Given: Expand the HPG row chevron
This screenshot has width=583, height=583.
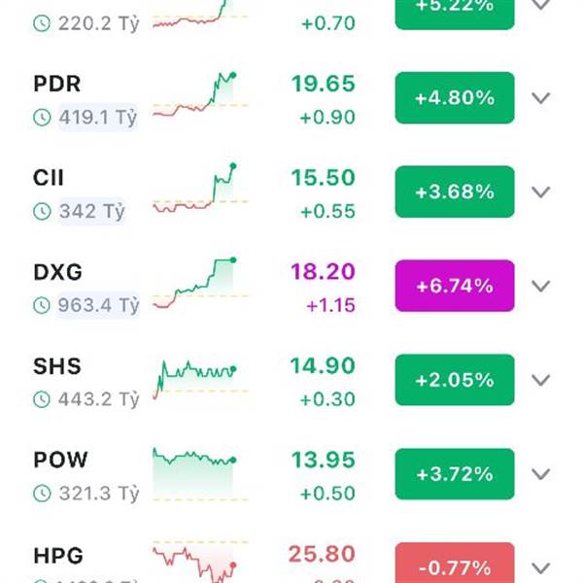Looking at the screenshot, I should point(540,568).
